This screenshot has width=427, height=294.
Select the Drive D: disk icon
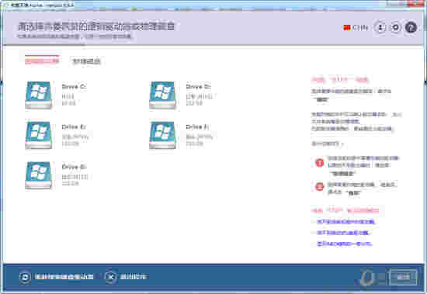[162, 95]
